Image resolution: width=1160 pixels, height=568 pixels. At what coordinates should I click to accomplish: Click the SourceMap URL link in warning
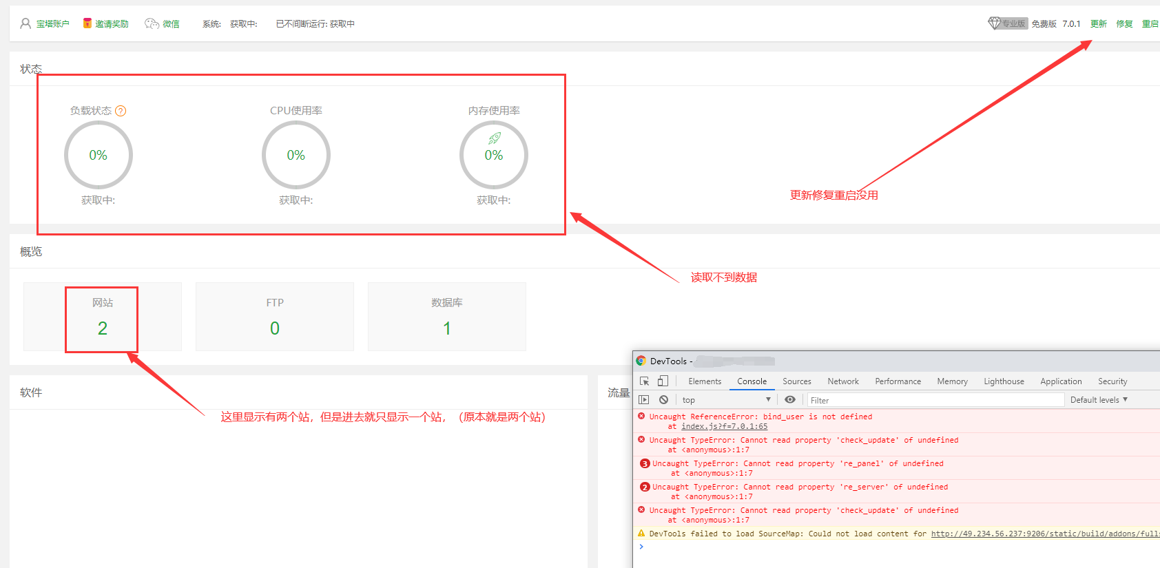tap(1045, 534)
